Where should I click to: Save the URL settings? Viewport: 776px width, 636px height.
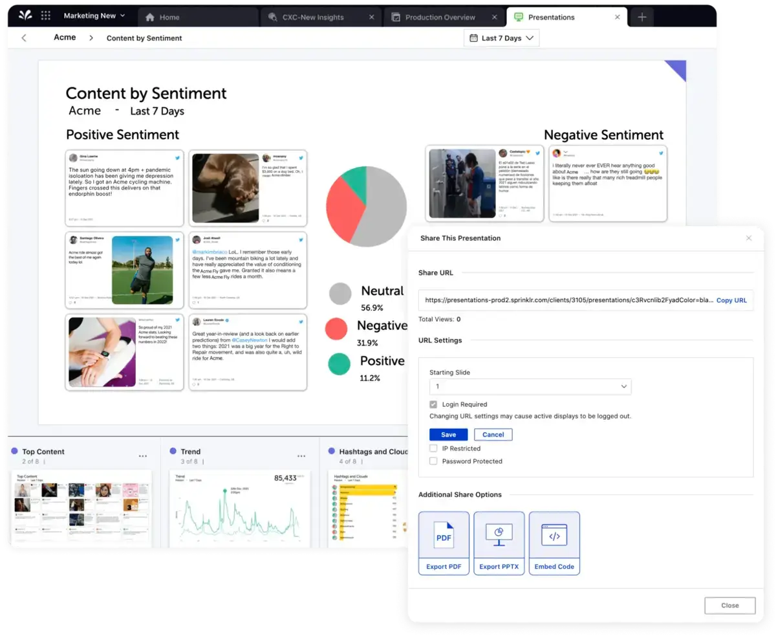pyautogui.click(x=448, y=434)
